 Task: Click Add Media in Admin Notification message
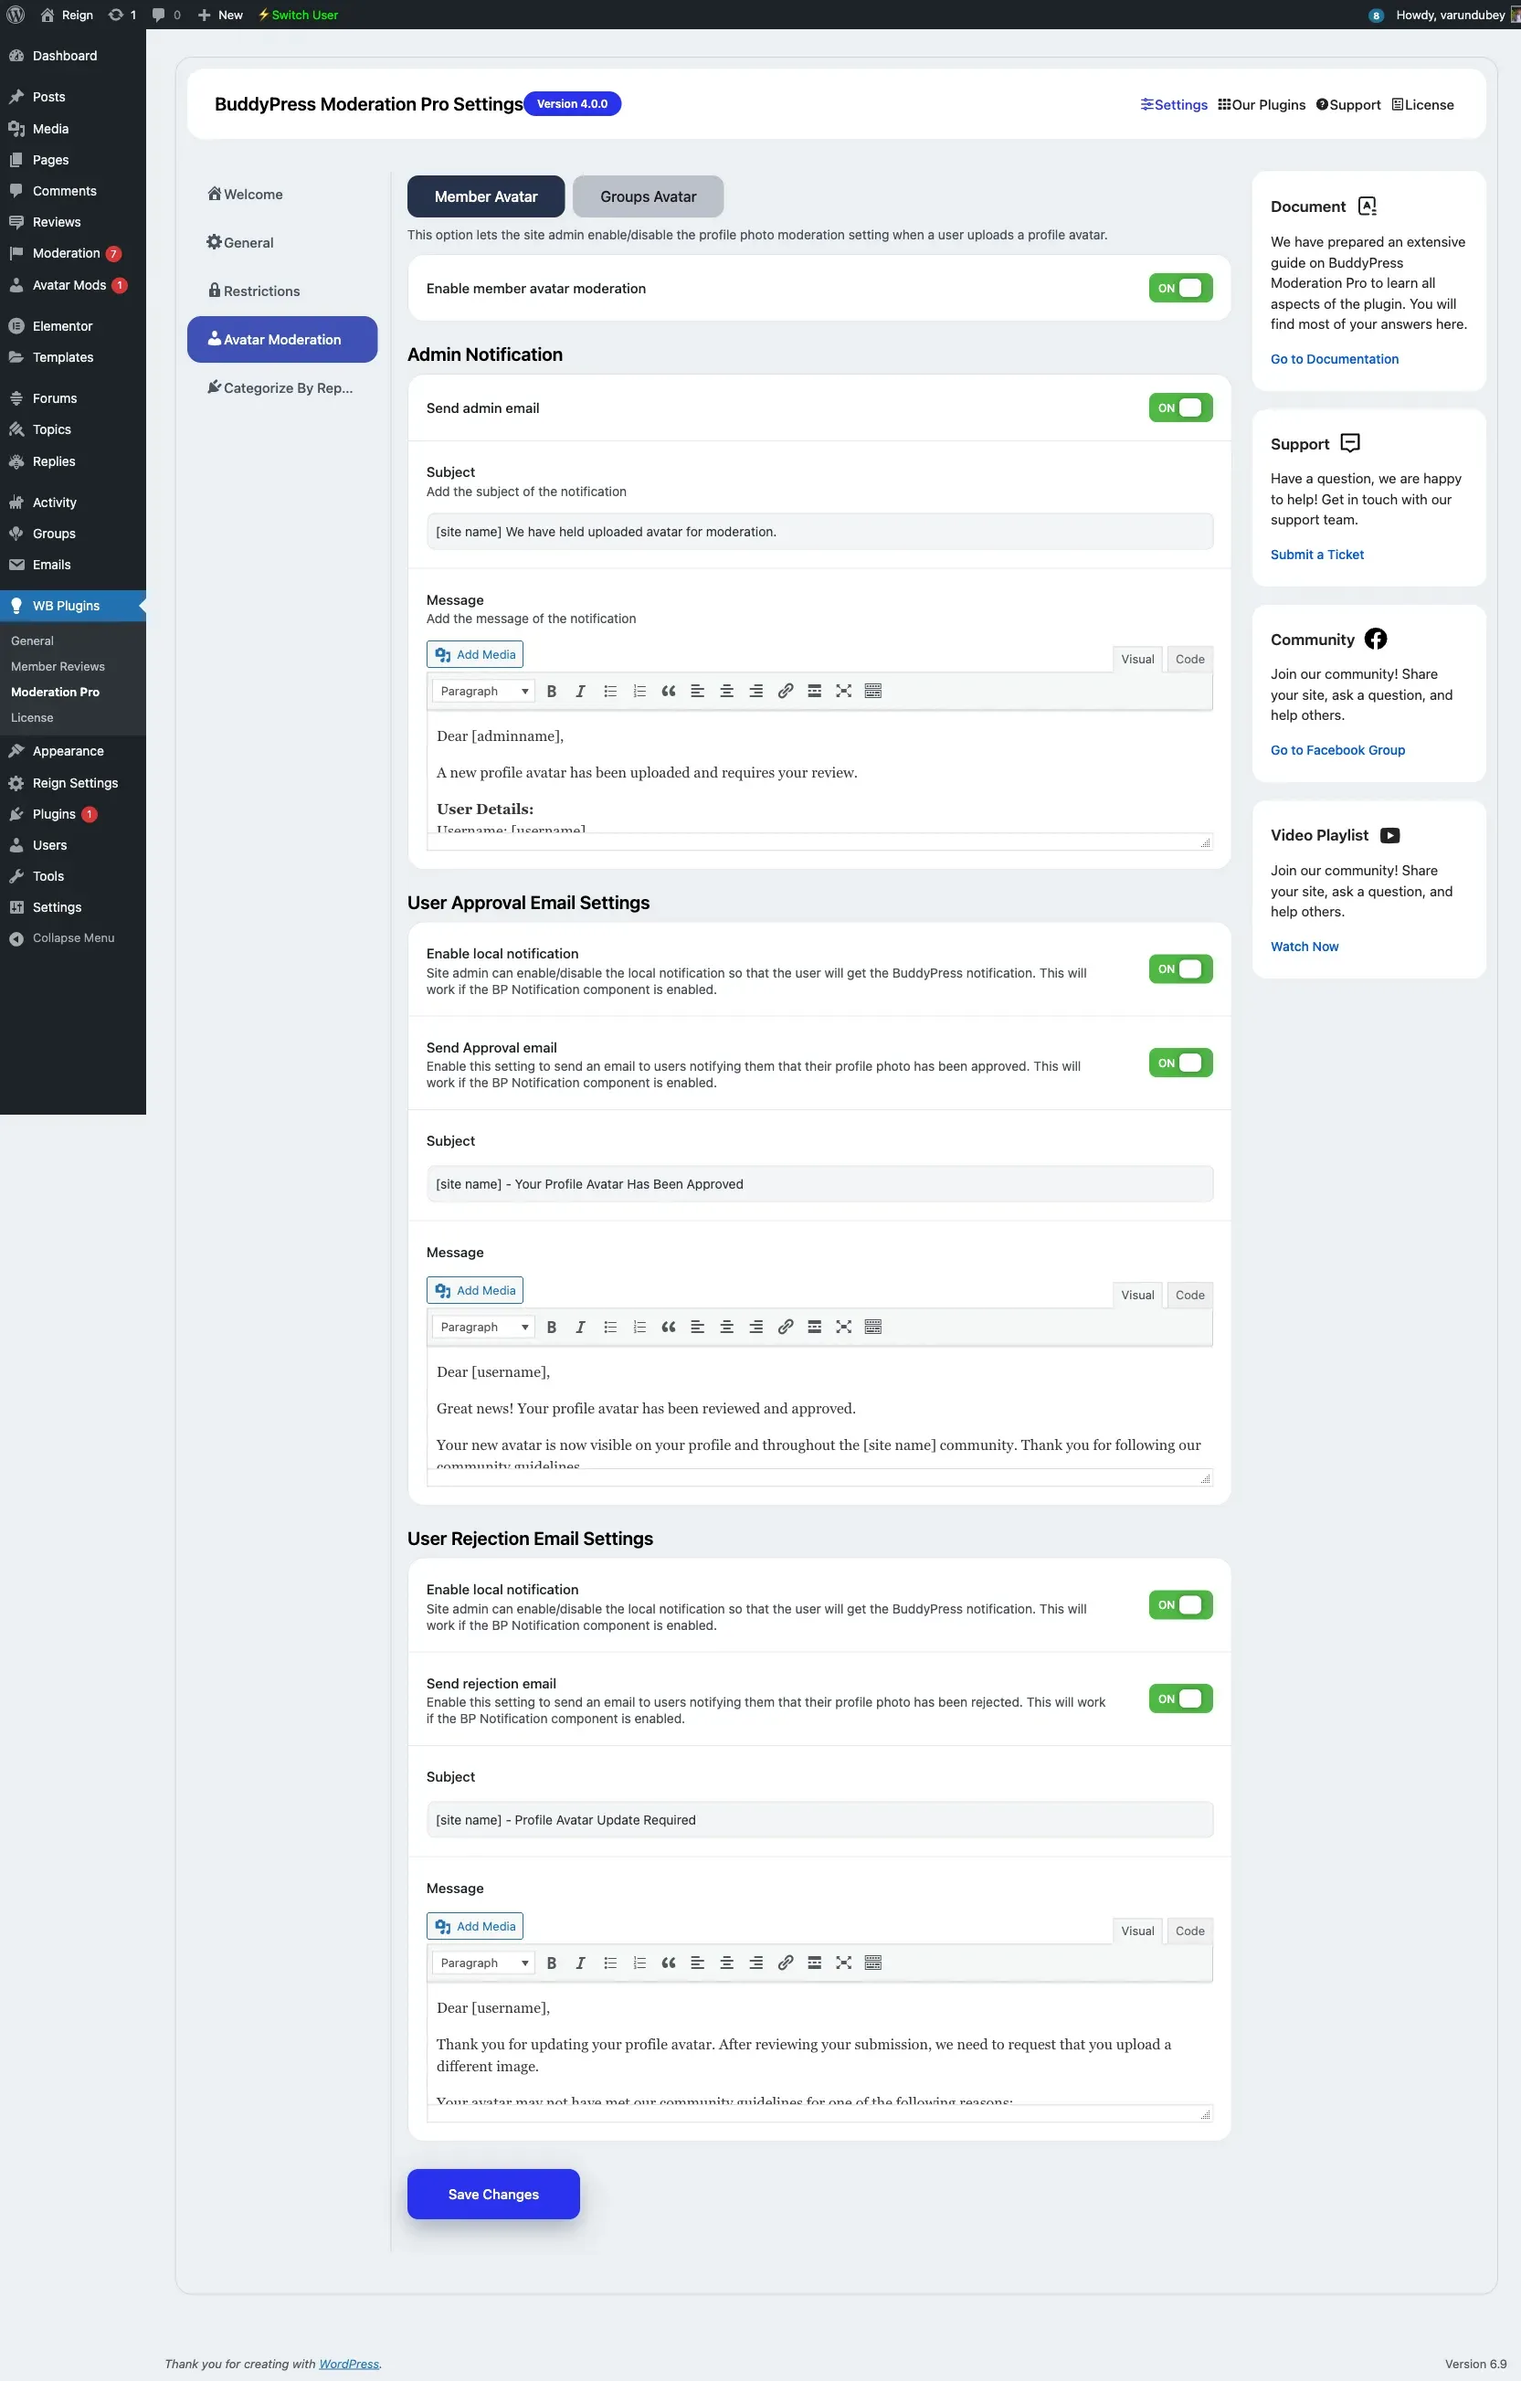(x=475, y=654)
